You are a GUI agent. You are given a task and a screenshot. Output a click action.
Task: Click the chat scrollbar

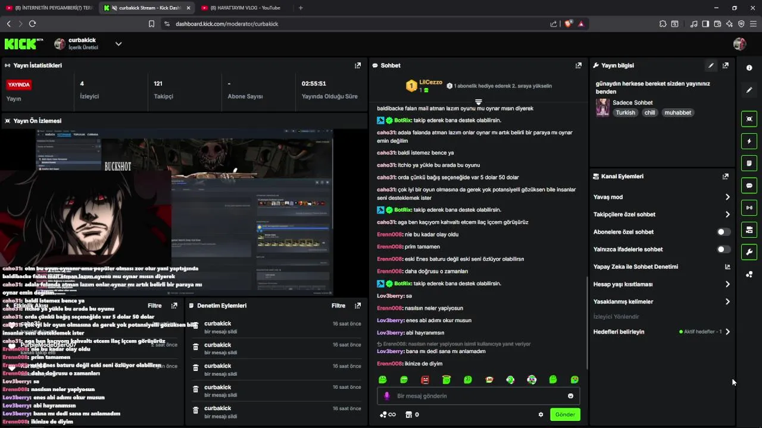(588, 323)
